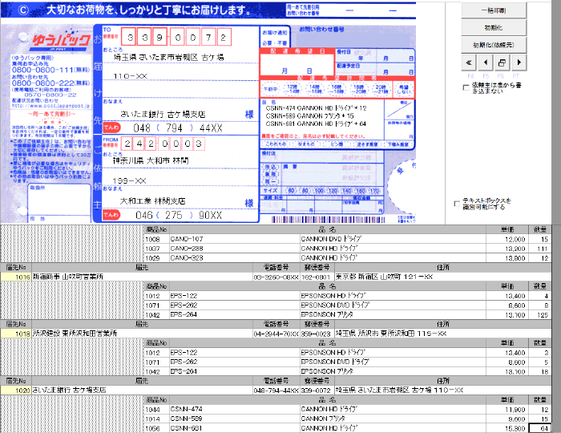Select table row name さいたま銀行 古ケ場支店 beside 1020
The height and width of the screenshot is (433, 561).
click(142, 391)
